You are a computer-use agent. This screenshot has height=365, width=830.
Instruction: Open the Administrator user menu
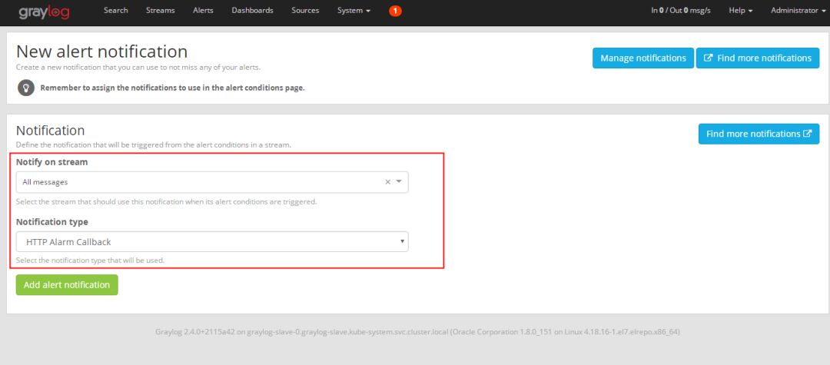pyautogui.click(x=798, y=11)
